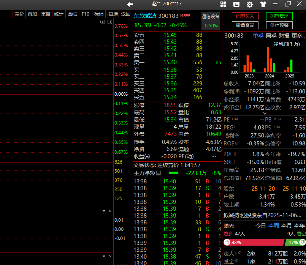This screenshot has width=306, height=265.
Task: Open the skin shirt icon
Action: (x=263, y=4)
